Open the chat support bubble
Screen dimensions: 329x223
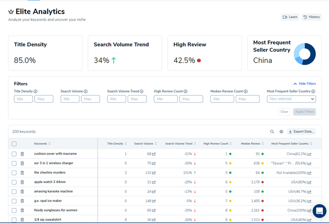click(319, 211)
